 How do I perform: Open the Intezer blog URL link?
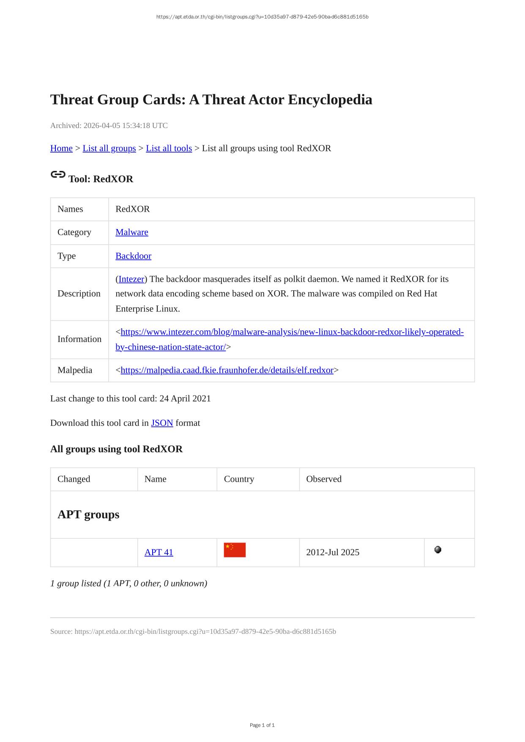292,332
